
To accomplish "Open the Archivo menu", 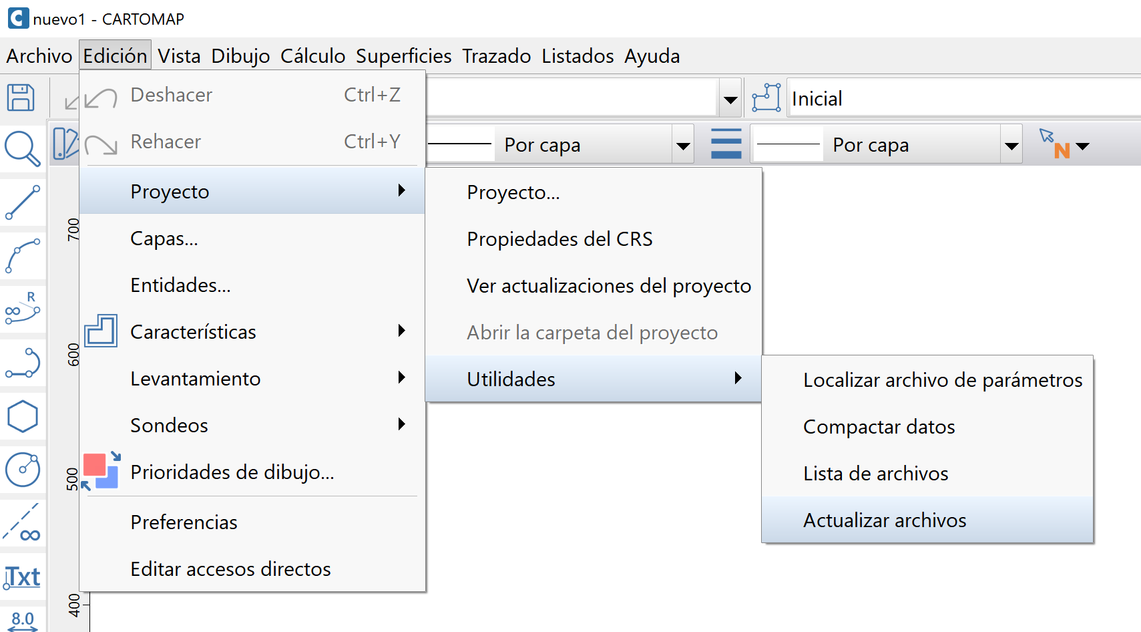I will click(x=38, y=56).
